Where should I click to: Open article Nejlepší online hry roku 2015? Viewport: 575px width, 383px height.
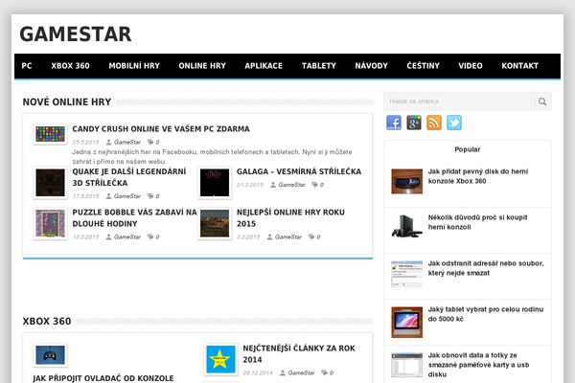290,217
